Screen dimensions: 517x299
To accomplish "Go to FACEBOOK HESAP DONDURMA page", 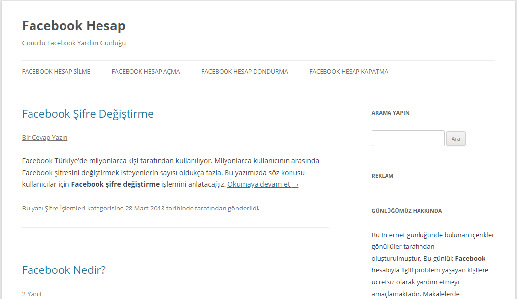I will click(x=245, y=71).
